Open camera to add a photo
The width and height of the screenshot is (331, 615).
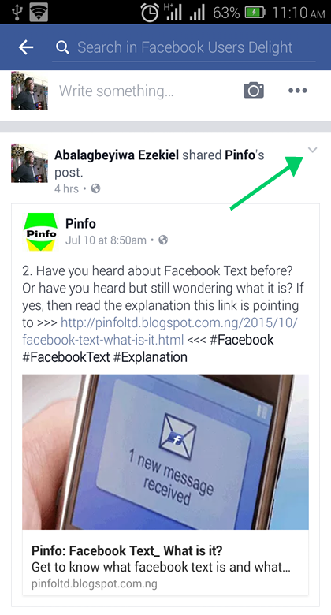(254, 91)
